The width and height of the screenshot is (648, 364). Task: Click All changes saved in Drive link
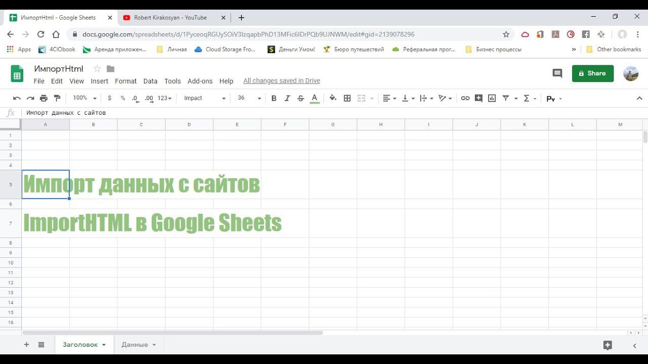click(281, 81)
